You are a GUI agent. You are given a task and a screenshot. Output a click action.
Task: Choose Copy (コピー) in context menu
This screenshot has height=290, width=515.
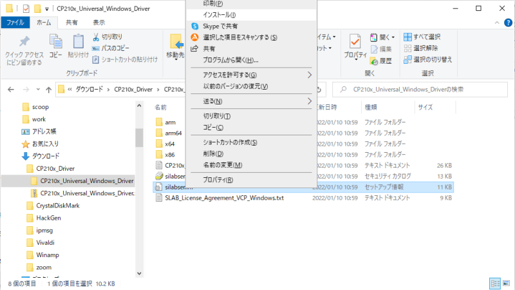coord(251,127)
